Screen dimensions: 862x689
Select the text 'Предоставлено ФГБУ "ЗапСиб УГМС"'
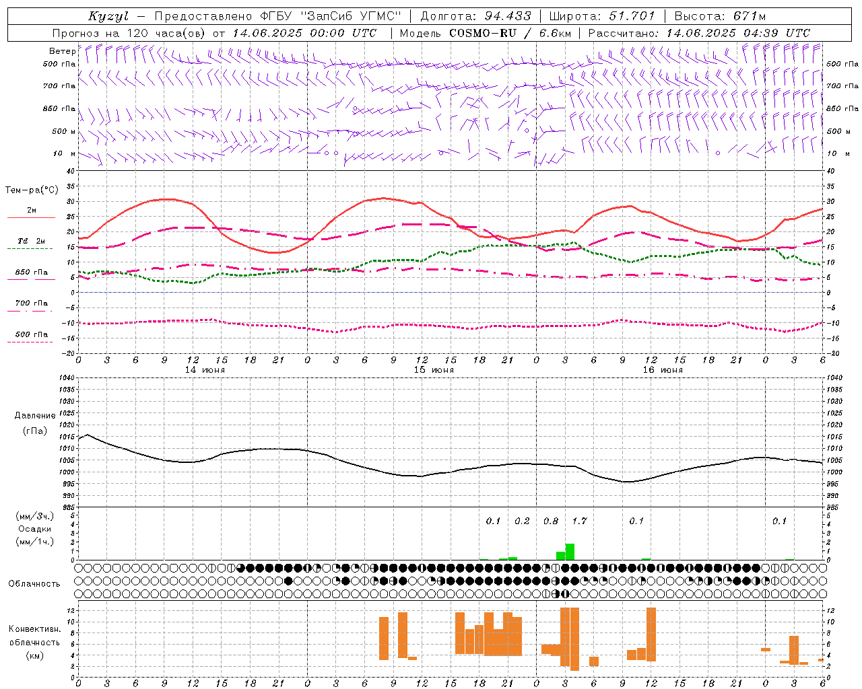pyautogui.click(x=278, y=16)
